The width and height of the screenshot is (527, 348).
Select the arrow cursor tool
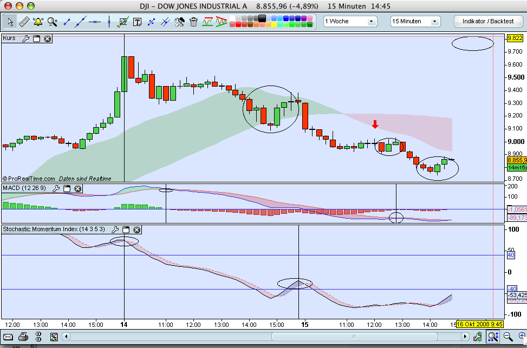(x=10, y=22)
